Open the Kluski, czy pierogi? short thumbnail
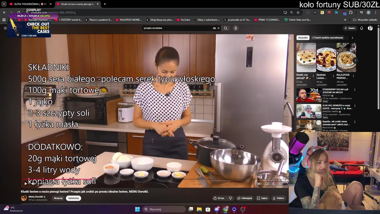The image size is (380, 214). coord(306,57)
